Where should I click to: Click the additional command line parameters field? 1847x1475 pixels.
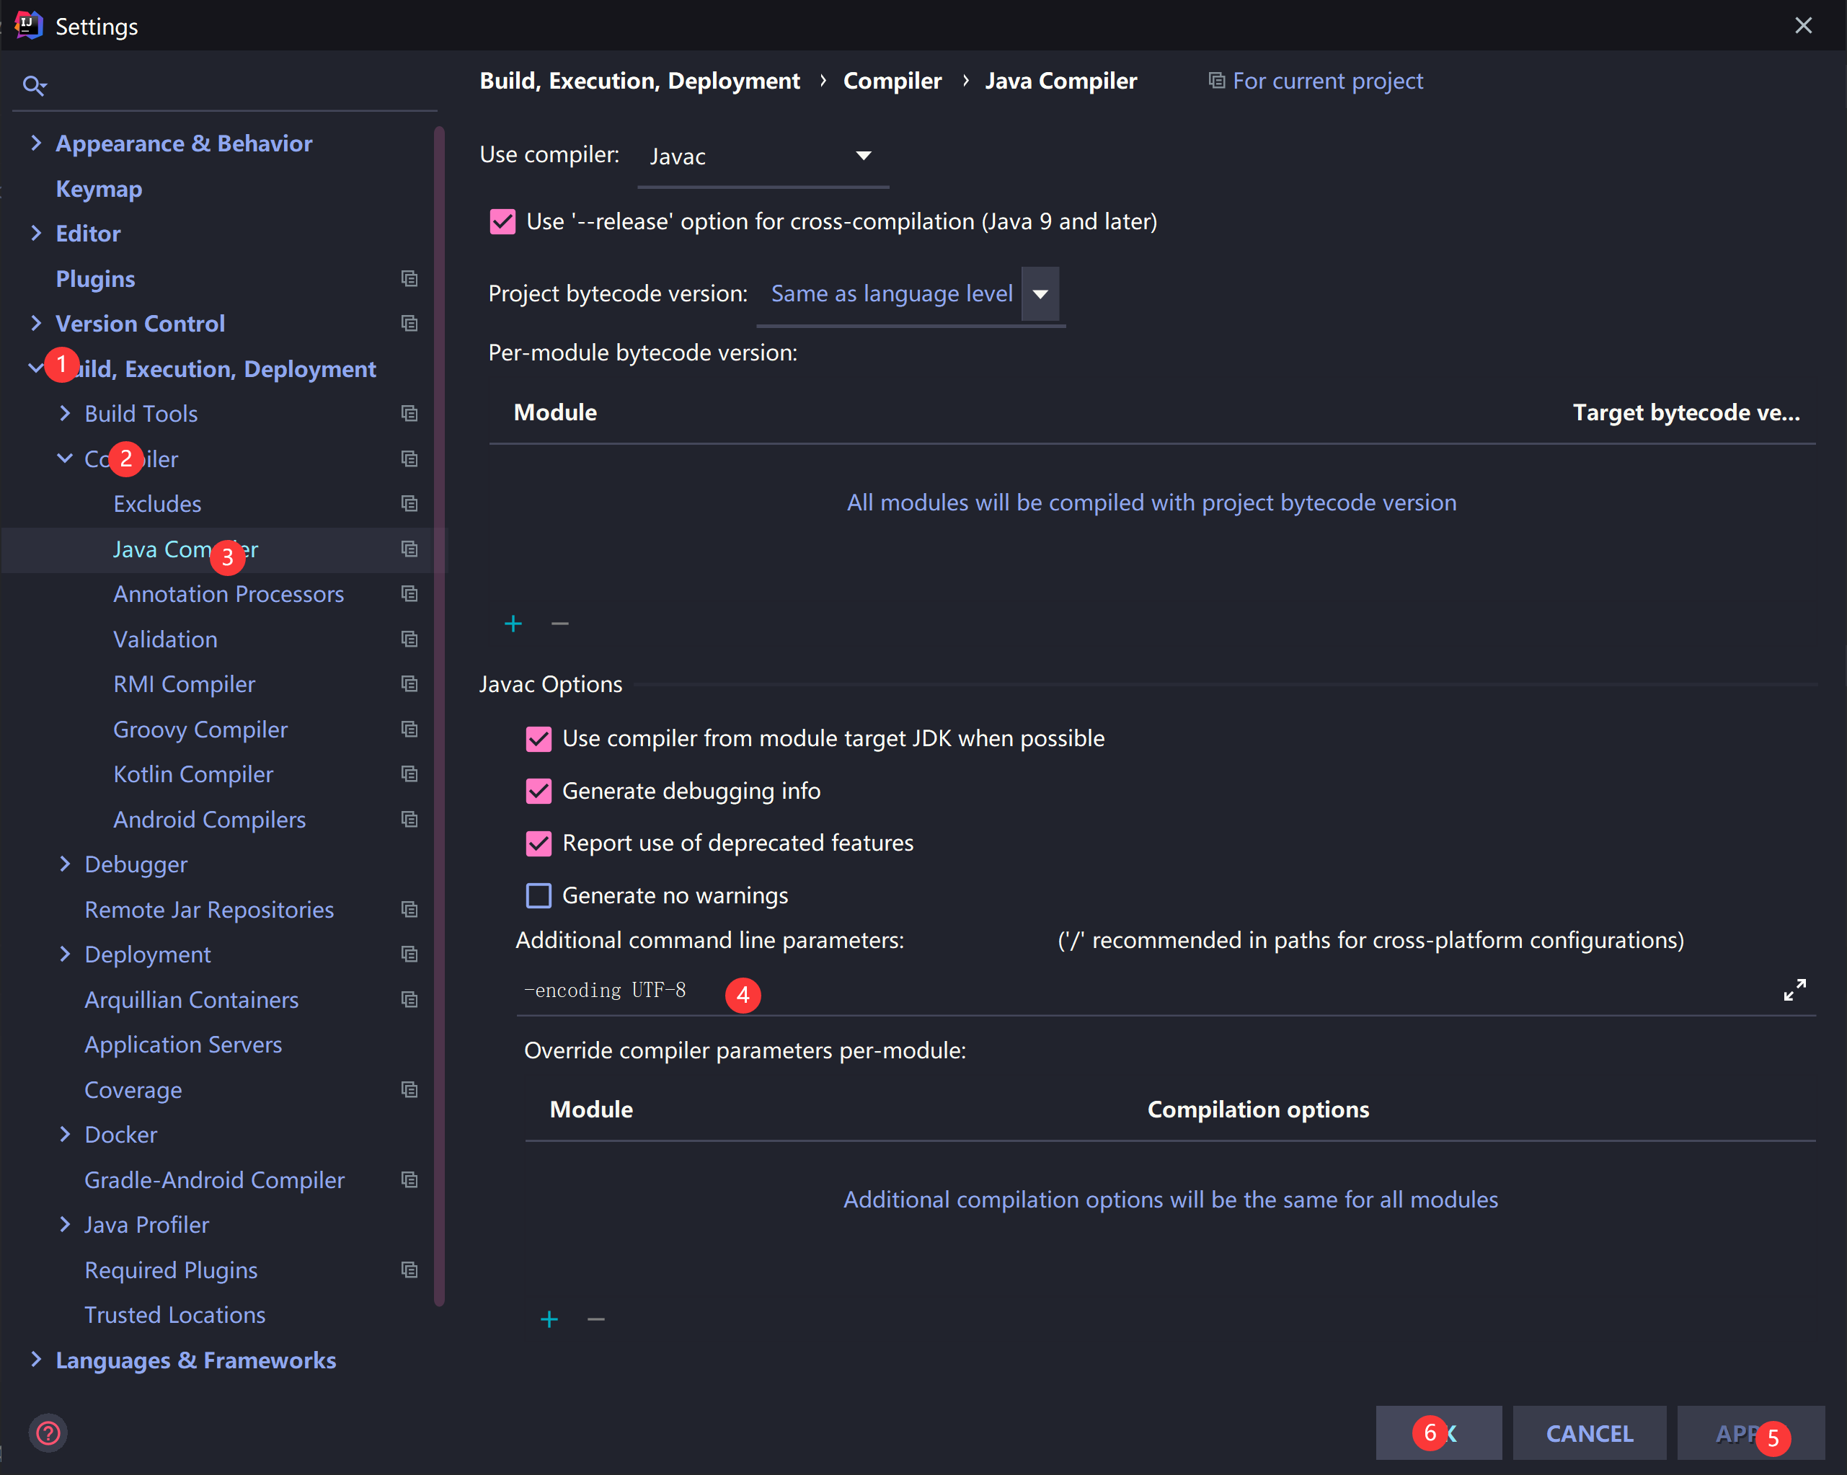[1114, 991]
